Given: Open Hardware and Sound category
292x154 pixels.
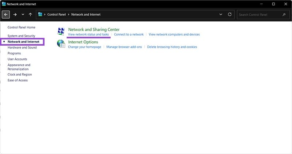Looking at the screenshot, I should click(x=22, y=47).
